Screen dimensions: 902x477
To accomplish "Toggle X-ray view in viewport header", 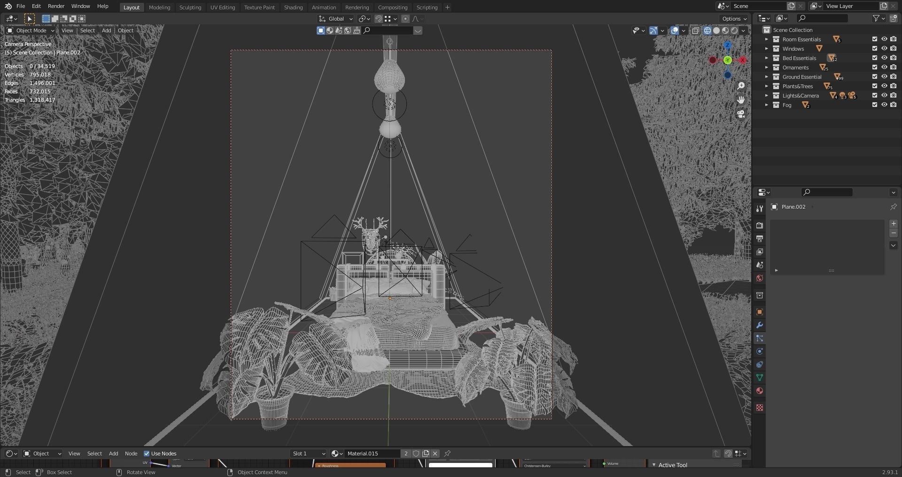I will [x=695, y=30].
